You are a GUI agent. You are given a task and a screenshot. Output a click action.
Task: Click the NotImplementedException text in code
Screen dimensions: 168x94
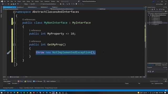pos(71,52)
